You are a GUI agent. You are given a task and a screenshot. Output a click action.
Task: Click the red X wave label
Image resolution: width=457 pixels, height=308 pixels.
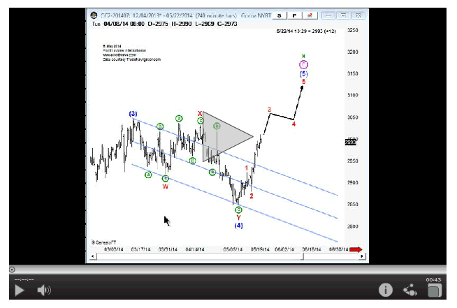200,113
